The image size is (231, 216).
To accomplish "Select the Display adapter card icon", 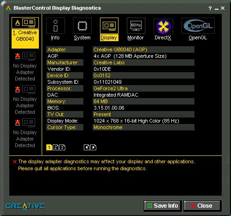I will pos(109,25).
